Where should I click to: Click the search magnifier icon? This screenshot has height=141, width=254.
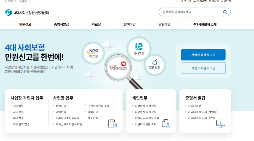pyautogui.click(x=225, y=12)
